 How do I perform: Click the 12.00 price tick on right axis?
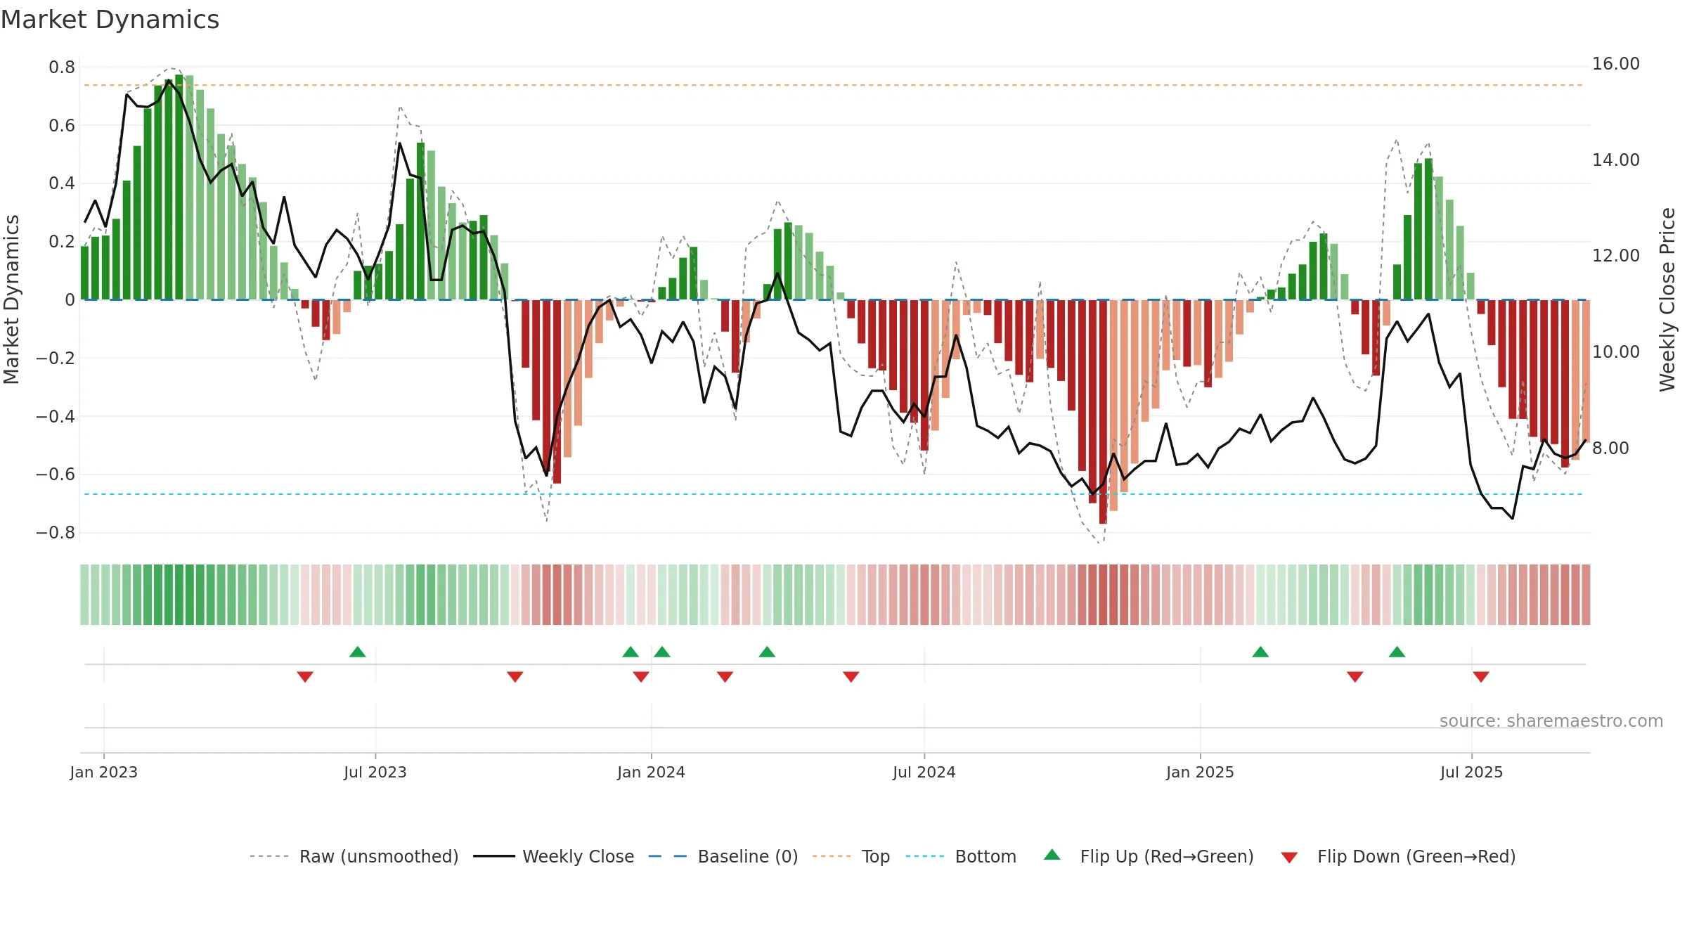click(1616, 256)
